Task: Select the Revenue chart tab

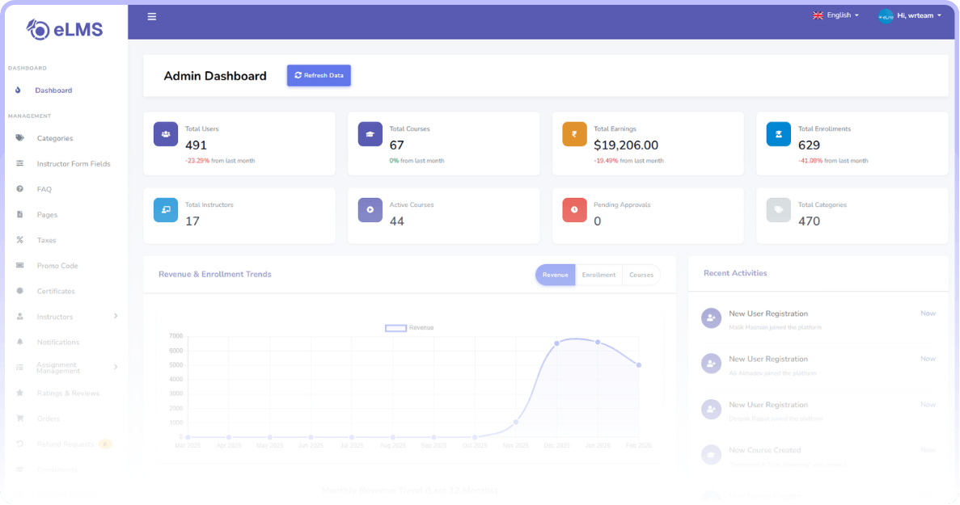Action: pos(556,275)
